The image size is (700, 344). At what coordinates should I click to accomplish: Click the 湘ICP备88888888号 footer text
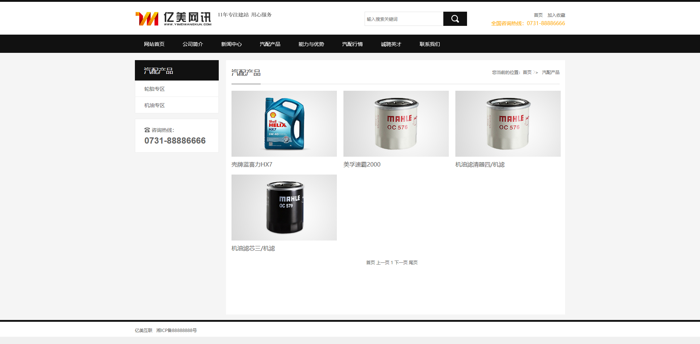(176, 331)
